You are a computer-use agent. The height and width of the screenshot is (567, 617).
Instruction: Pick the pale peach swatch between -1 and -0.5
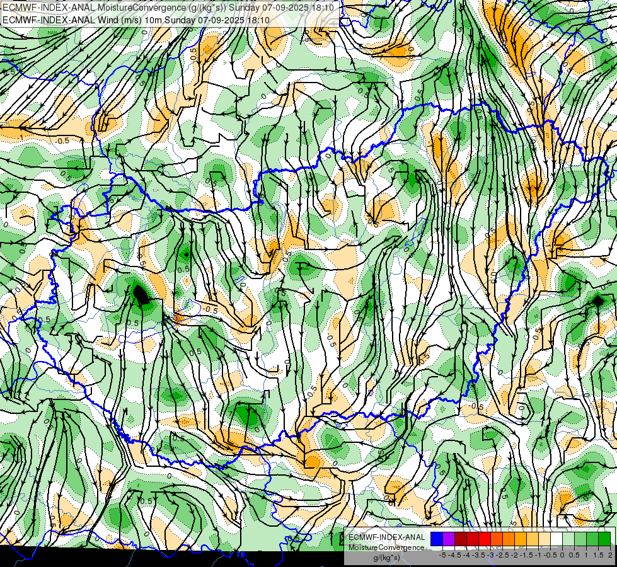pyautogui.click(x=545, y=539)
